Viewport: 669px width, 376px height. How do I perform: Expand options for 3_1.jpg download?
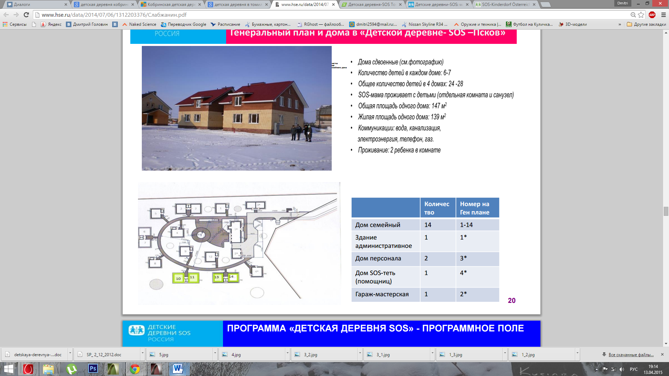(432, 354)
